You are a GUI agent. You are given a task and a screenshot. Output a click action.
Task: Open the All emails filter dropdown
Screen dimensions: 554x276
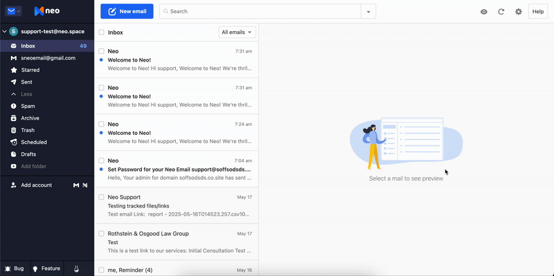(237, 32)
